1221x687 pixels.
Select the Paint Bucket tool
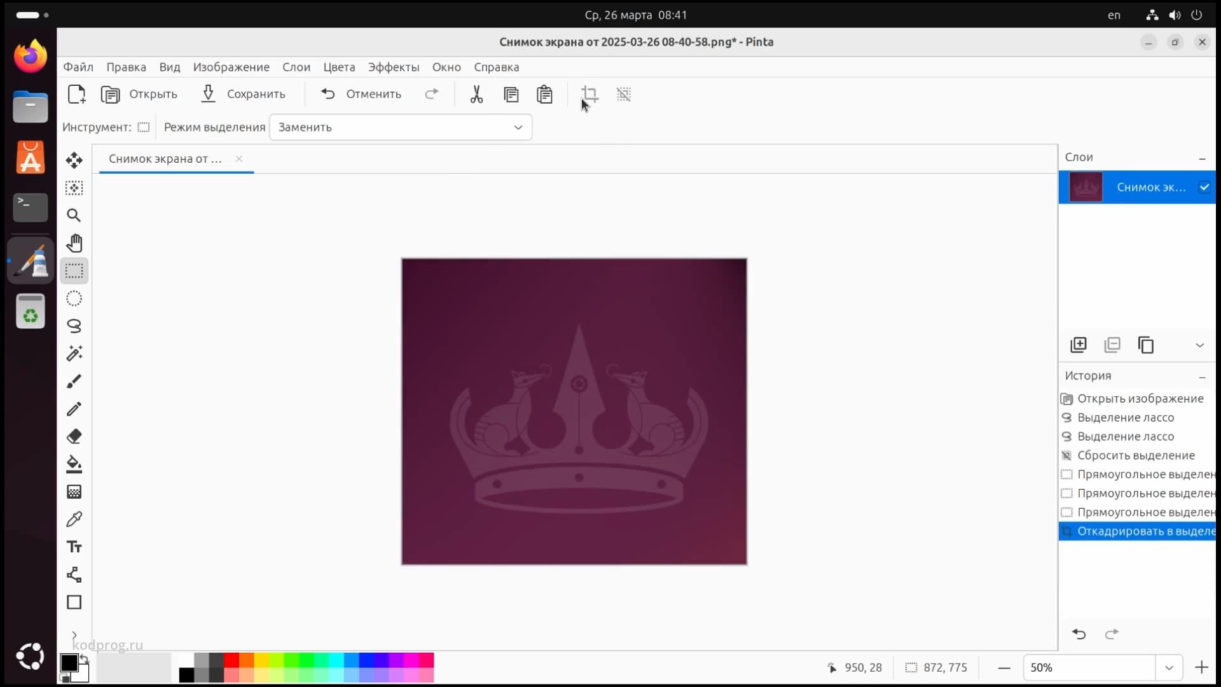74,464
